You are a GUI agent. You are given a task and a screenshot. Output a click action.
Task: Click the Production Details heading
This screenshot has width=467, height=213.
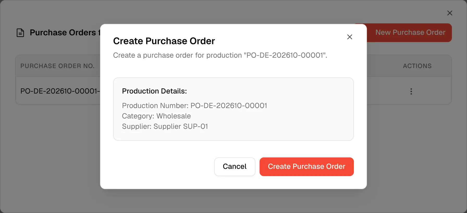point(154,91)
